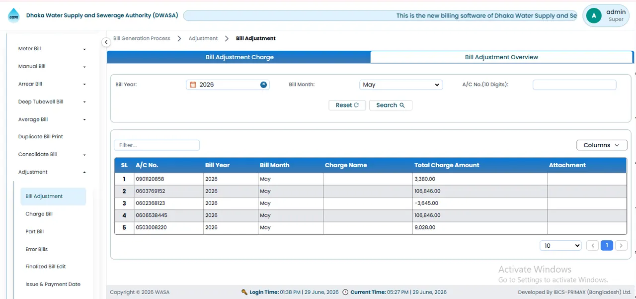
Task: Select account 0603769152 cell
Action: tap(169, 191)
